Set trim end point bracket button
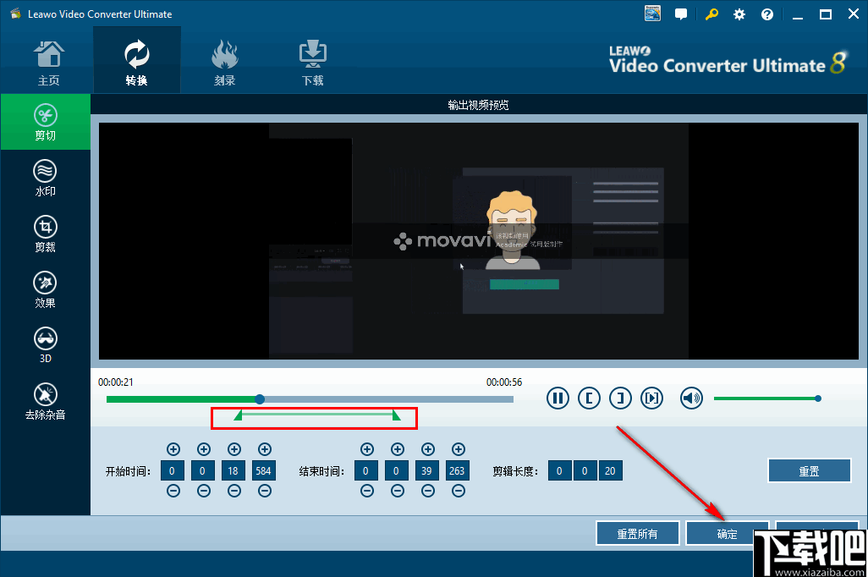 pos(621,398)
